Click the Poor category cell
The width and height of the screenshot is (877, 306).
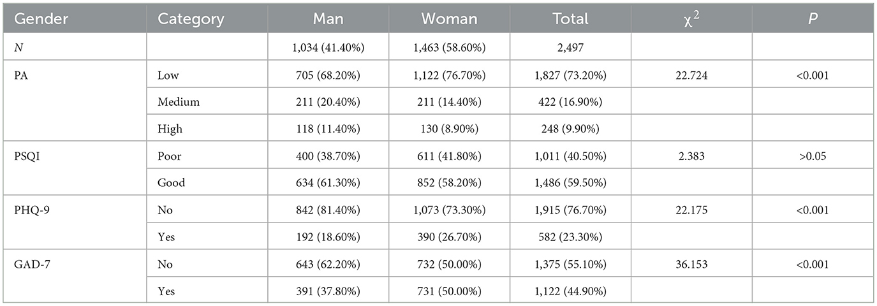168,156
